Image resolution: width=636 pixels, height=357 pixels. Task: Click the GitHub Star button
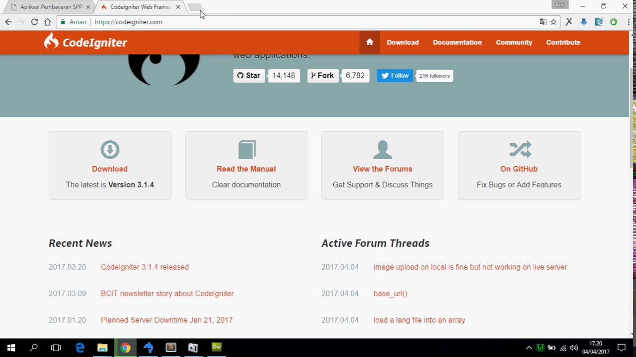(x=249, y=75)
